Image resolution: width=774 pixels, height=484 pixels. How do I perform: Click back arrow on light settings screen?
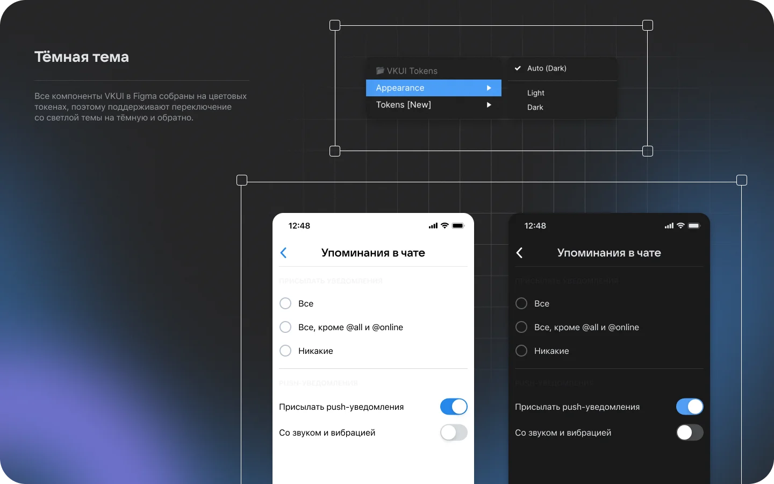284,253
